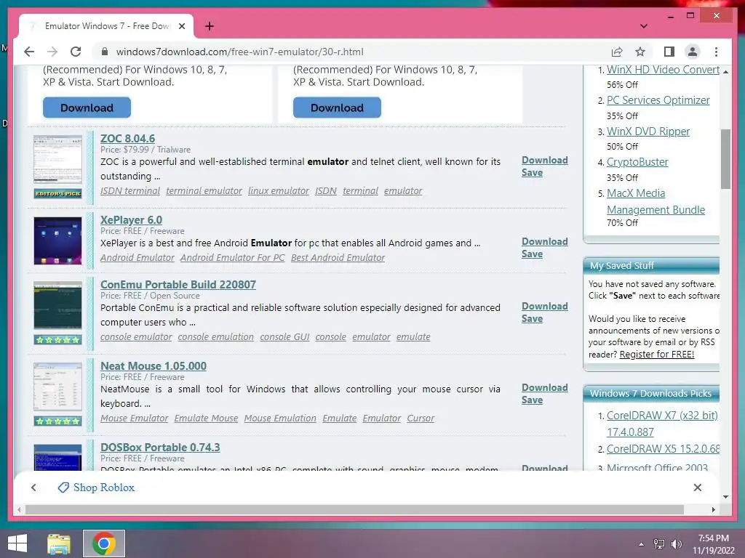Click Download link for XePlayer
The width and height of the screenshot is (745, 558).
[544, 241]
